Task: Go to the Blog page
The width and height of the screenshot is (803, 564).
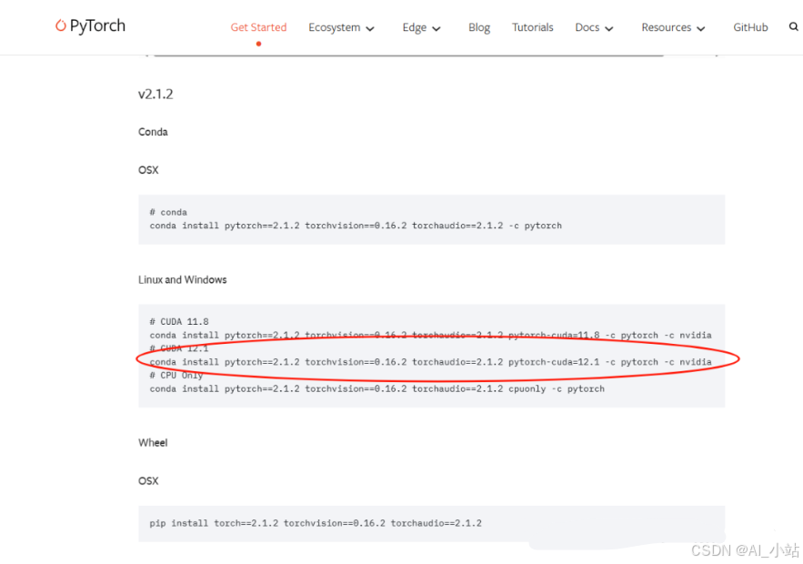Action: (x=479, y=27)
